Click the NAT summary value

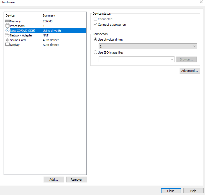click(x=45, y=35)
